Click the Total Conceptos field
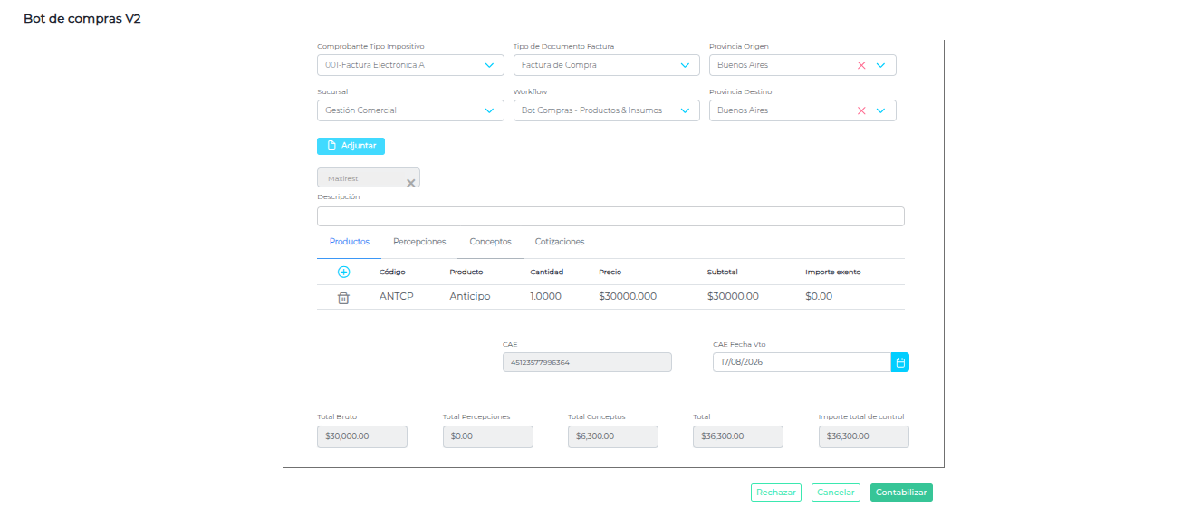 (613, 436)
